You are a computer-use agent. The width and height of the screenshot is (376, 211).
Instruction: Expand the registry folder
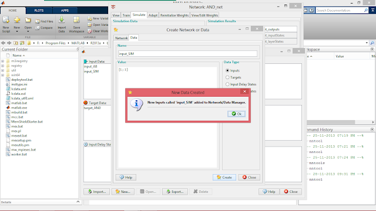click(2, 66)
